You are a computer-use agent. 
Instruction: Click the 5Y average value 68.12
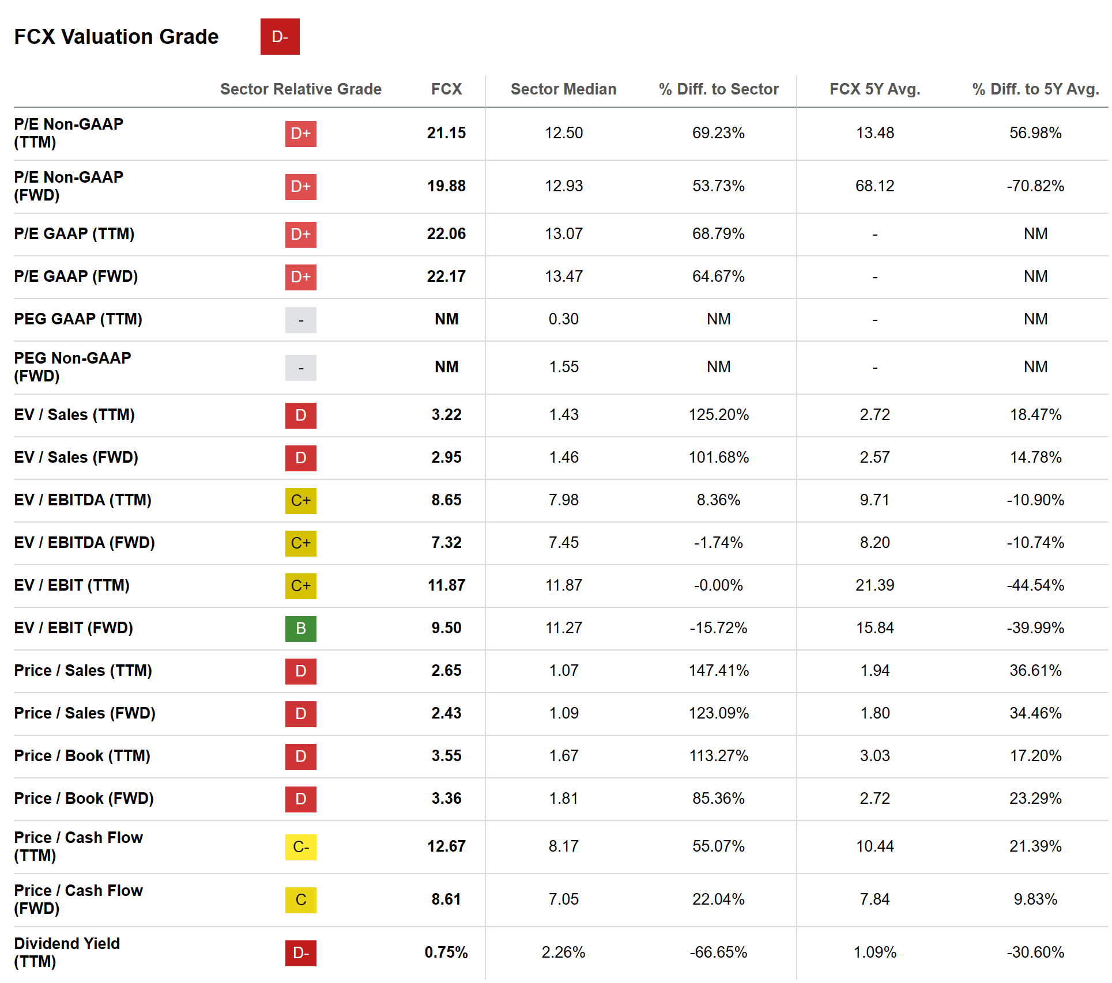(x=874, y=186)
